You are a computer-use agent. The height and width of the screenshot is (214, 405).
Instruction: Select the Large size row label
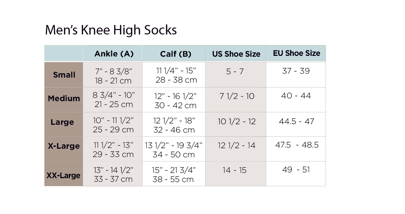pos(62,122)
